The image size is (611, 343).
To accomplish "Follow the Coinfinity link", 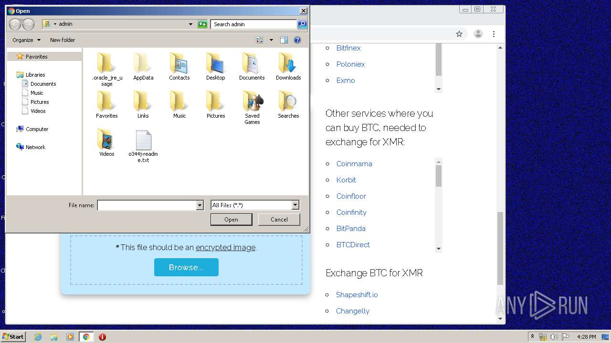I will [x=351, y=212].
